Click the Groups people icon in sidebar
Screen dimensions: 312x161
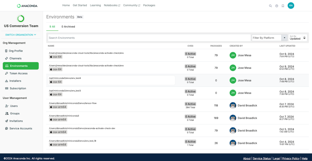(x=7, y=114)
